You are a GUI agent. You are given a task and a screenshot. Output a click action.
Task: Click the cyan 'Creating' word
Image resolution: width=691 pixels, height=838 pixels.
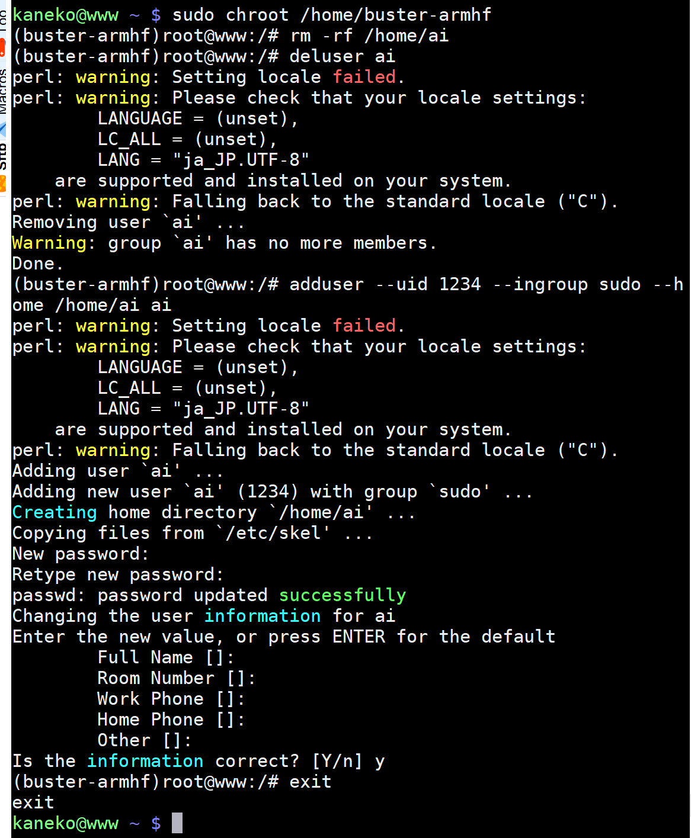55,512
